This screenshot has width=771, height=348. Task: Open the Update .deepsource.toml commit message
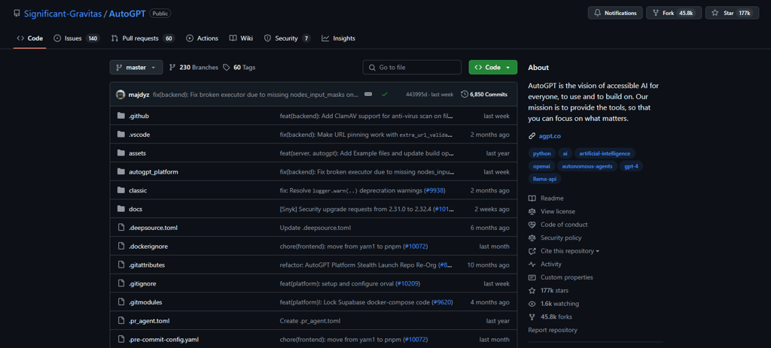(x=315, y=228)
